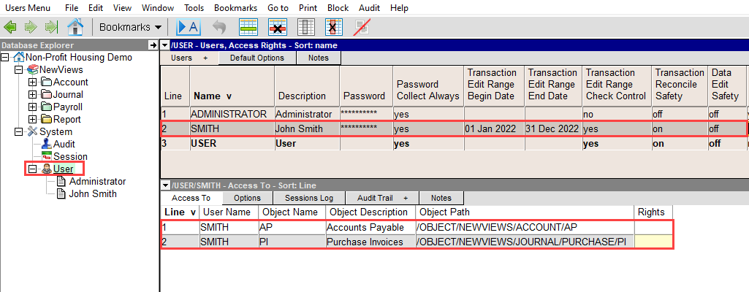
Task: Click the blue arrow A toolbar icon
Action: [x=189, y=28]
